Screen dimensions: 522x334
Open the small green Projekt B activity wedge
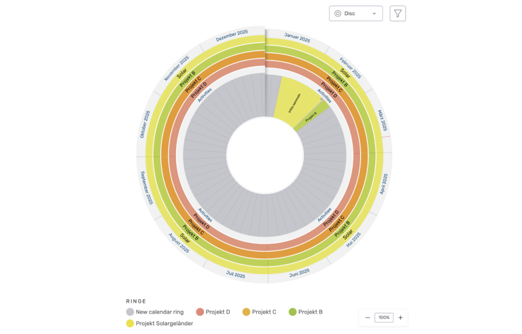pos(309,117)
